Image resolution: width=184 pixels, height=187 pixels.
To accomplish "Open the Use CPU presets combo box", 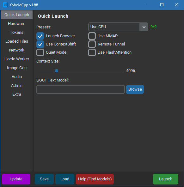I will pyautogui.click(x=118, y=27).
